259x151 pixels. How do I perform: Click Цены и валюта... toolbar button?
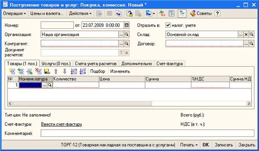coord(47,13)
